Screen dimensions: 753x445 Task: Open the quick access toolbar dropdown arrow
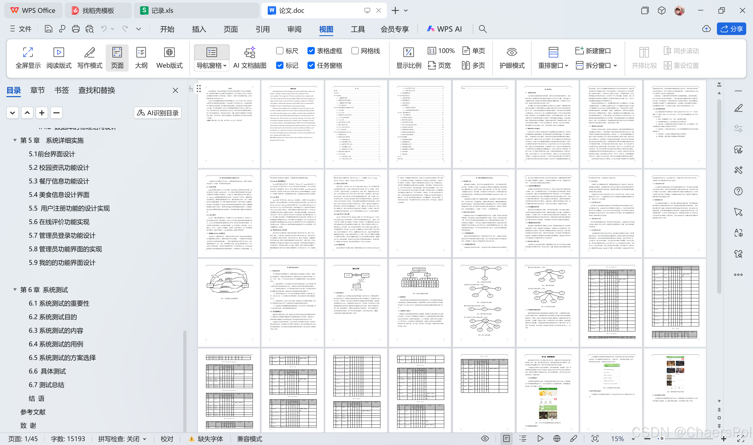(138, 29)
